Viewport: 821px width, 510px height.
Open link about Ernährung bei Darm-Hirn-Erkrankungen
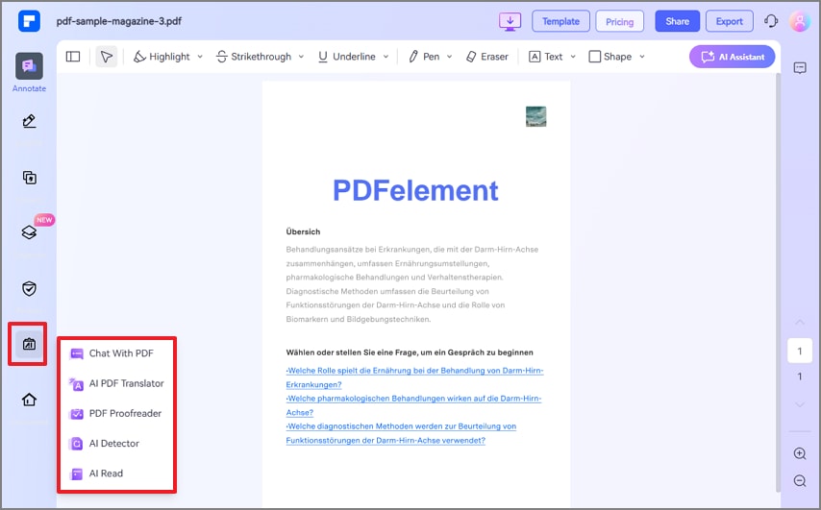click(414, 377)
